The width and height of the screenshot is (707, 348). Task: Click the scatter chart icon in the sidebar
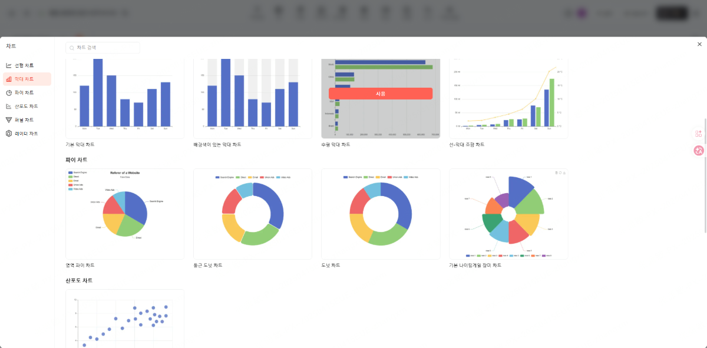tap(9, 107)
